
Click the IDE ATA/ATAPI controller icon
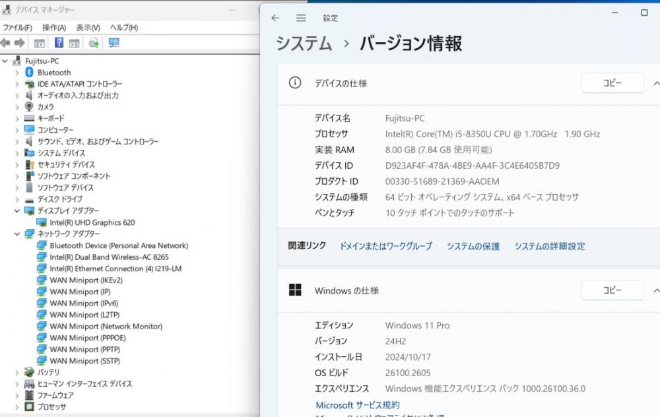[29, 84]
